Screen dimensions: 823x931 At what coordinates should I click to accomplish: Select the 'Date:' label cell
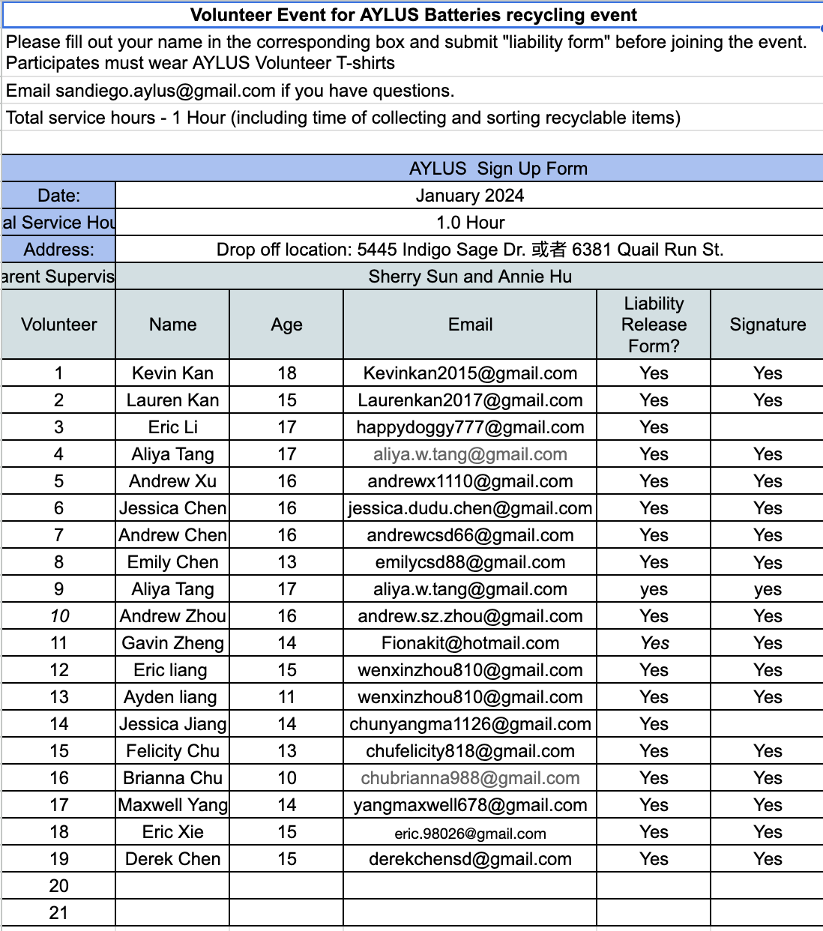(59, 196)
